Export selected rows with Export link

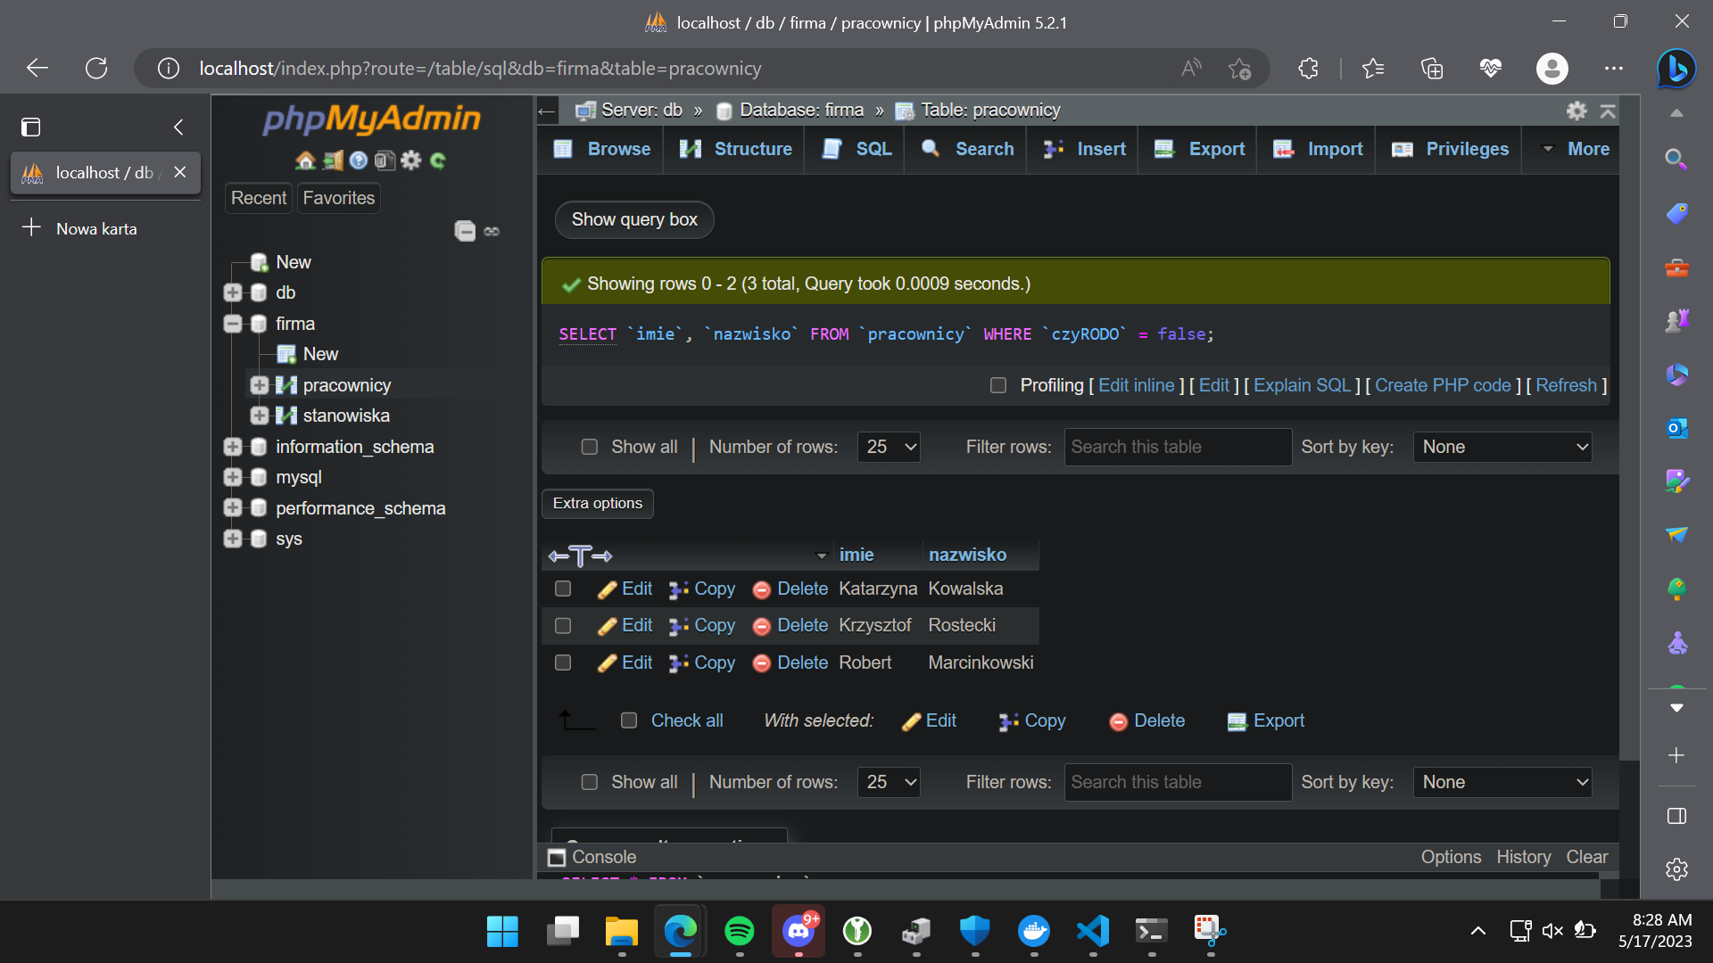pos(1266,721)
